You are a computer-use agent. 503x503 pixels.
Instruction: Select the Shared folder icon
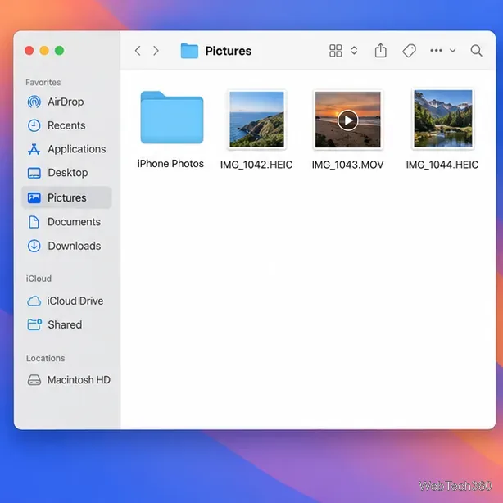click(x=34, y=324)
